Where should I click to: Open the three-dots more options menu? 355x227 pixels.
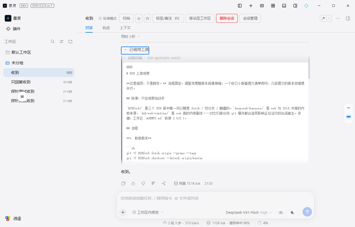tap(338, 18)
